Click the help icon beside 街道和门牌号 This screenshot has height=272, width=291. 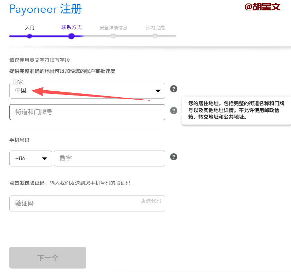coord(174,111)
